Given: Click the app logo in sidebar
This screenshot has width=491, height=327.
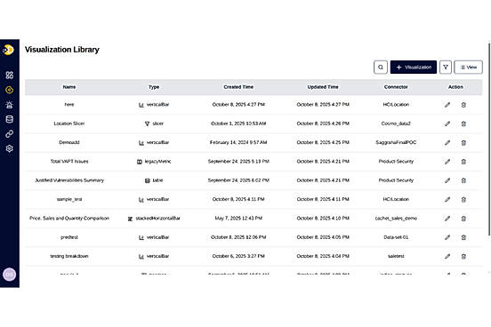Looking at the screenshot, I should coord(9,50).
